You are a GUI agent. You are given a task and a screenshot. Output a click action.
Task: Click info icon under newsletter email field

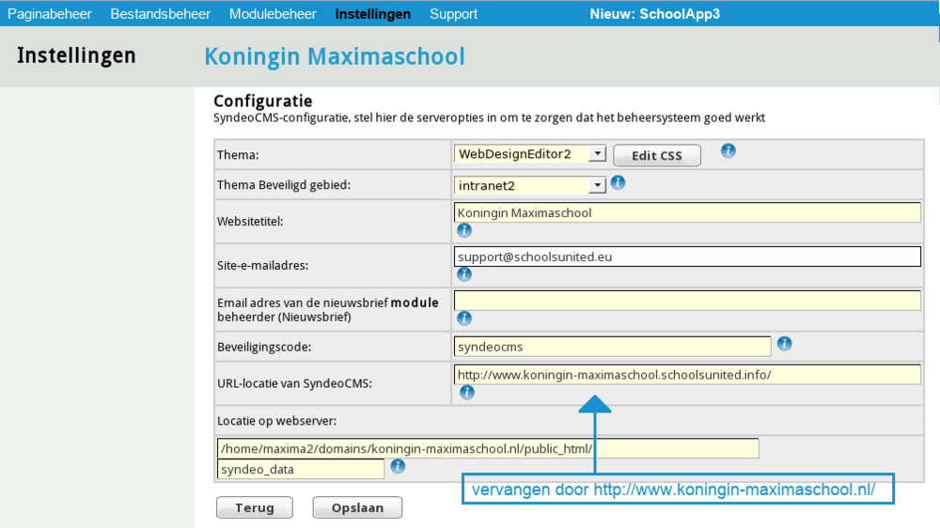tap(464, 318)
